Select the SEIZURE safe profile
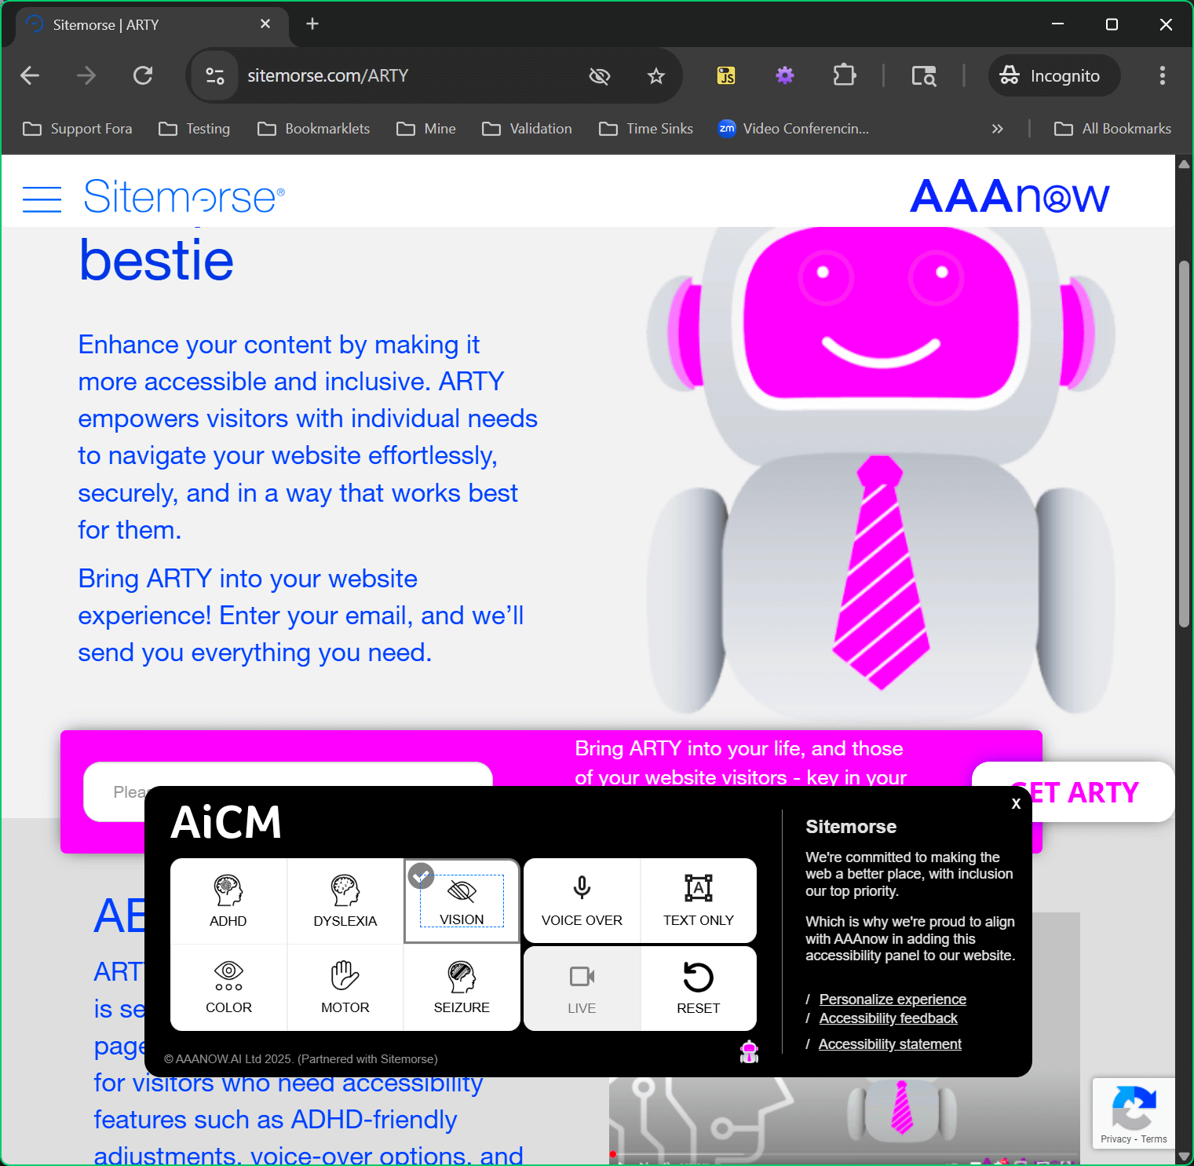The width and height of the screenshot is (1194, 1166). click(x=462, y=988)
